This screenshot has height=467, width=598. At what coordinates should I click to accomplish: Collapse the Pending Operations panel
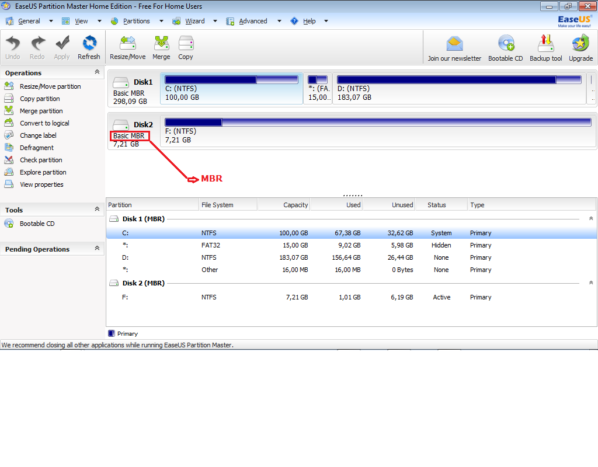(x=97, y=248)
